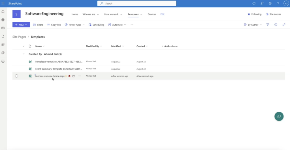Click the Create plus icon in left sidebar

pyautogui.click(x=3, y=61)
